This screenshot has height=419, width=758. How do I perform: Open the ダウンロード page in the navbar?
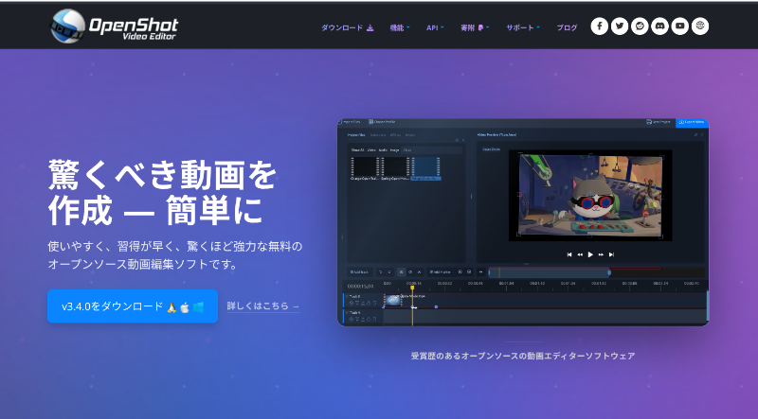(347, 27)
